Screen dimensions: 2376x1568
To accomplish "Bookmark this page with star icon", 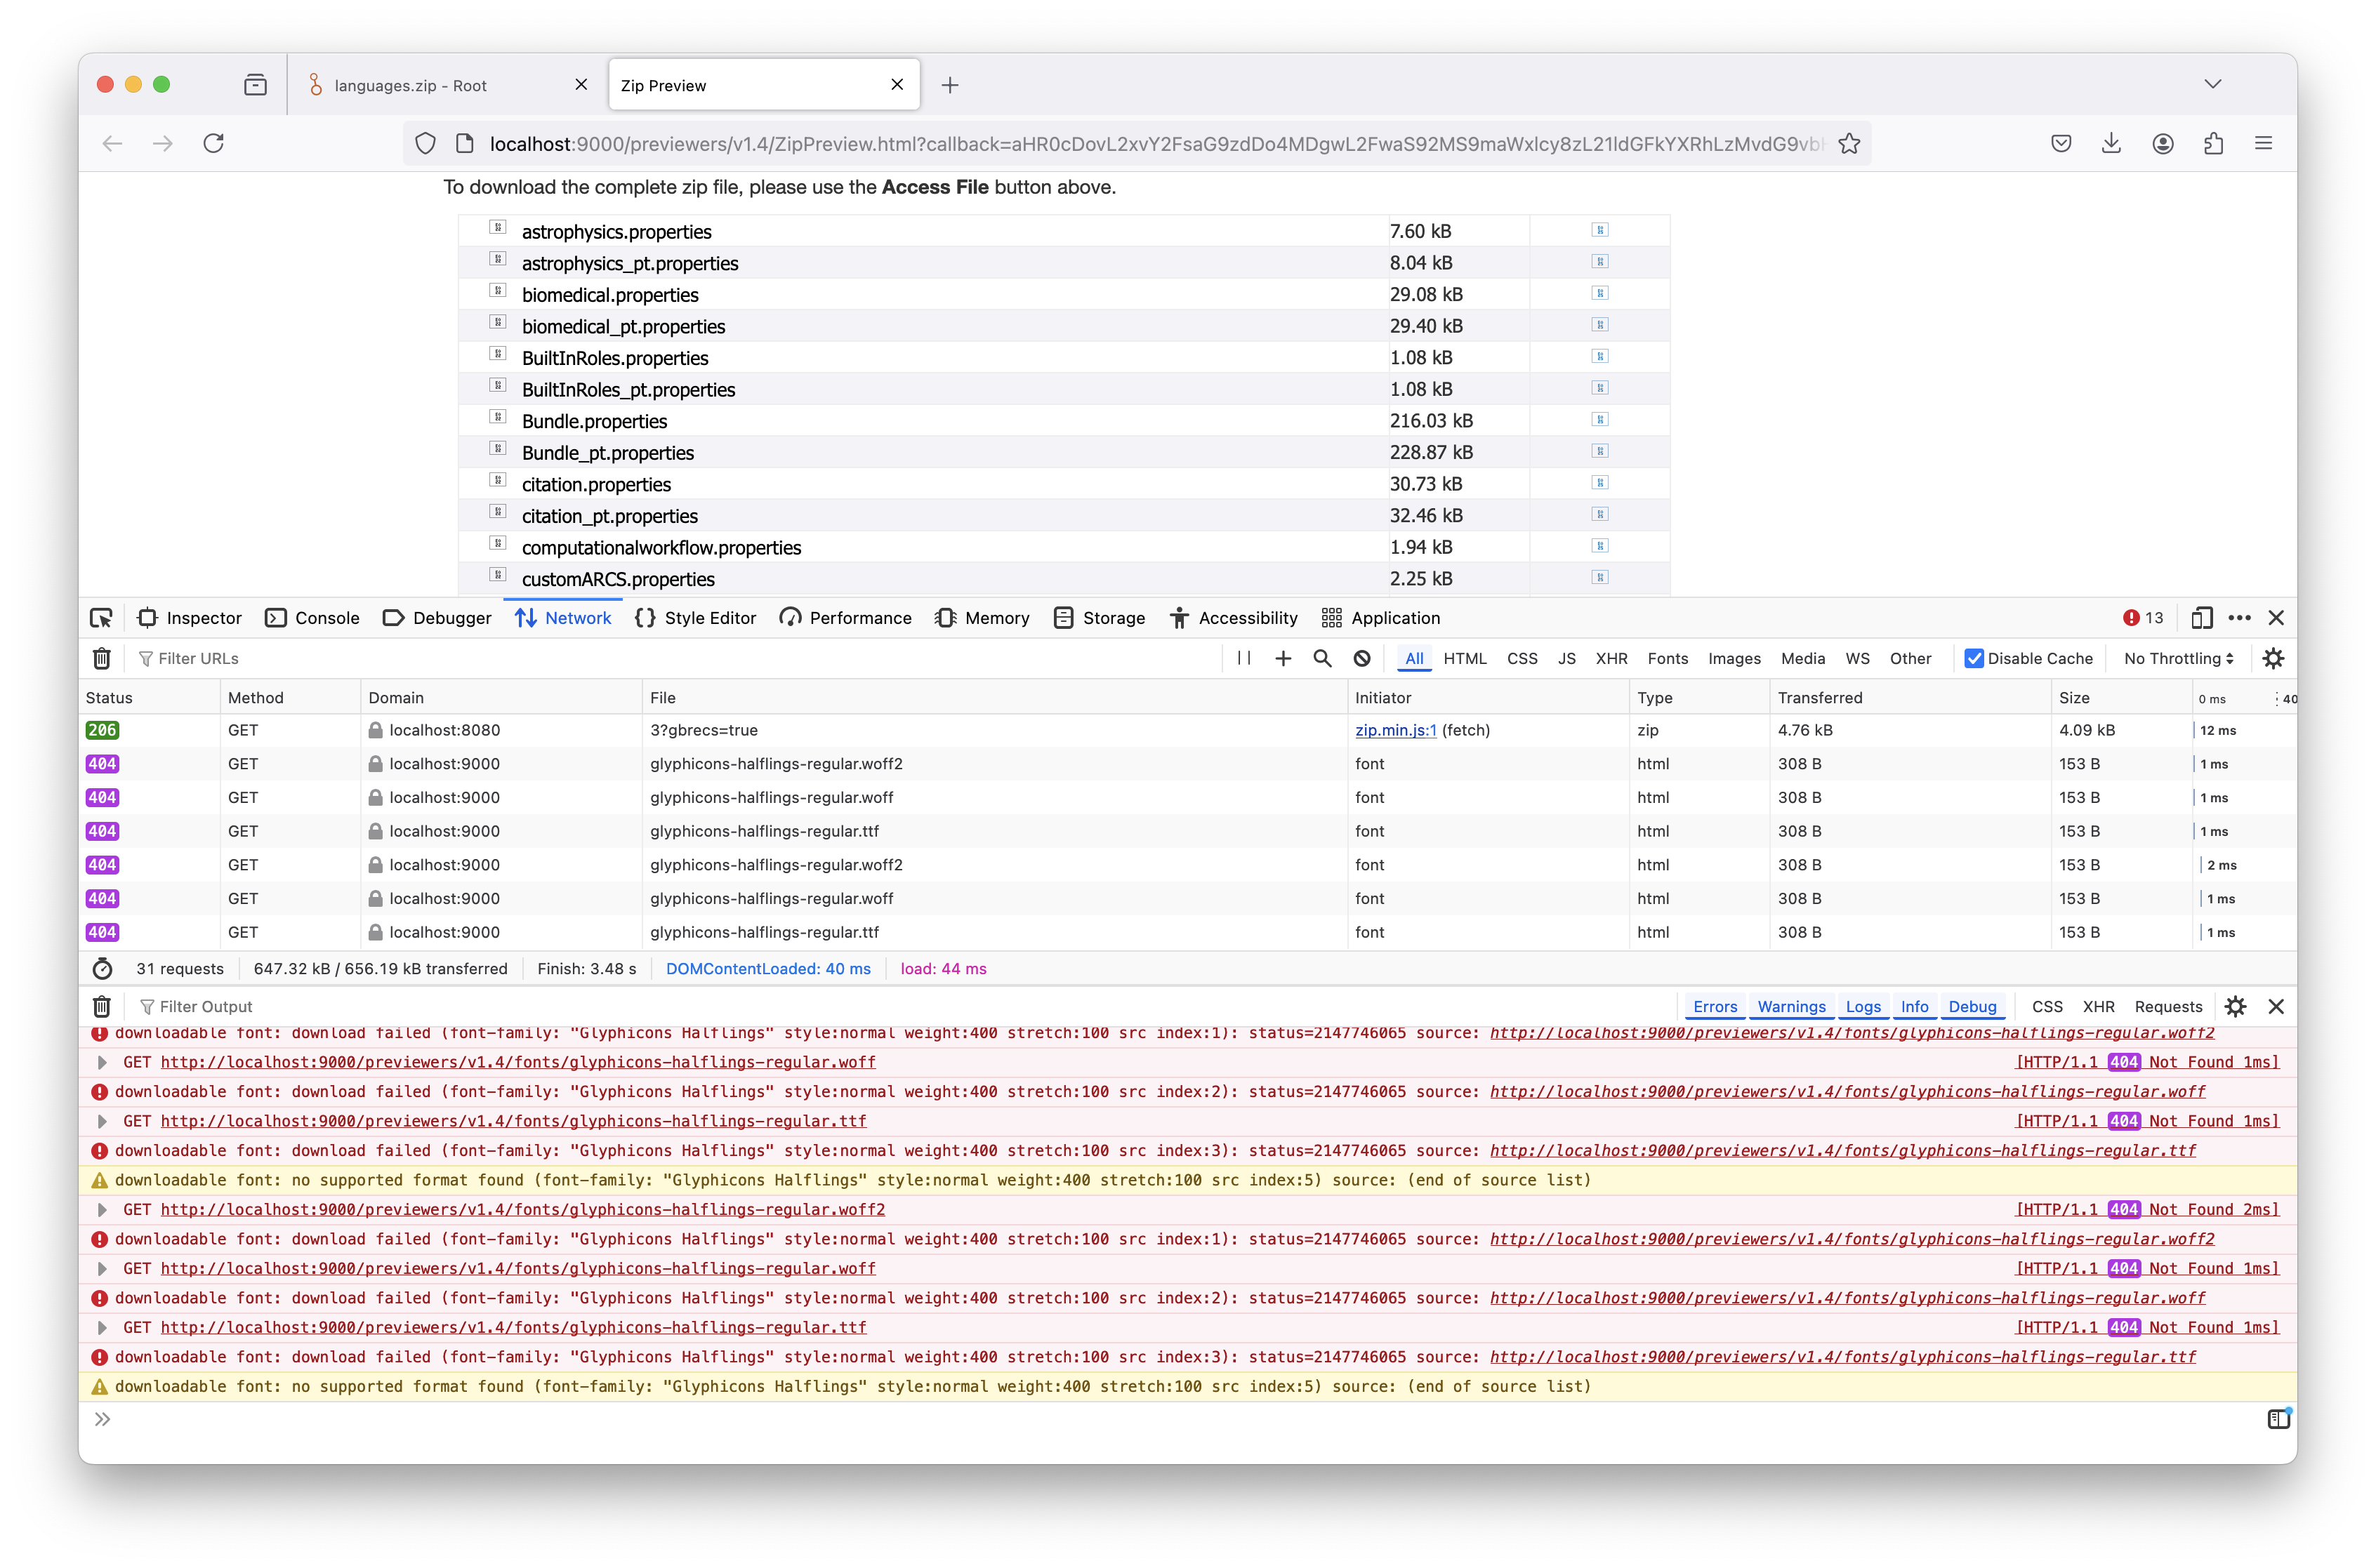I will 1849,144.
